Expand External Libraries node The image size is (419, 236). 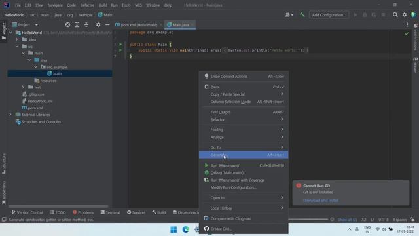tap(10, 115)
